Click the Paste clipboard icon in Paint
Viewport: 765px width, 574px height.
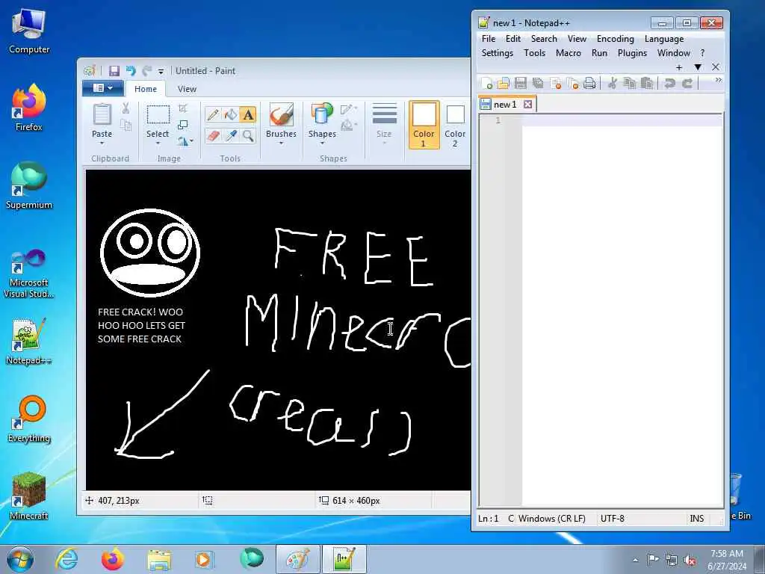(x=102, y=114)
